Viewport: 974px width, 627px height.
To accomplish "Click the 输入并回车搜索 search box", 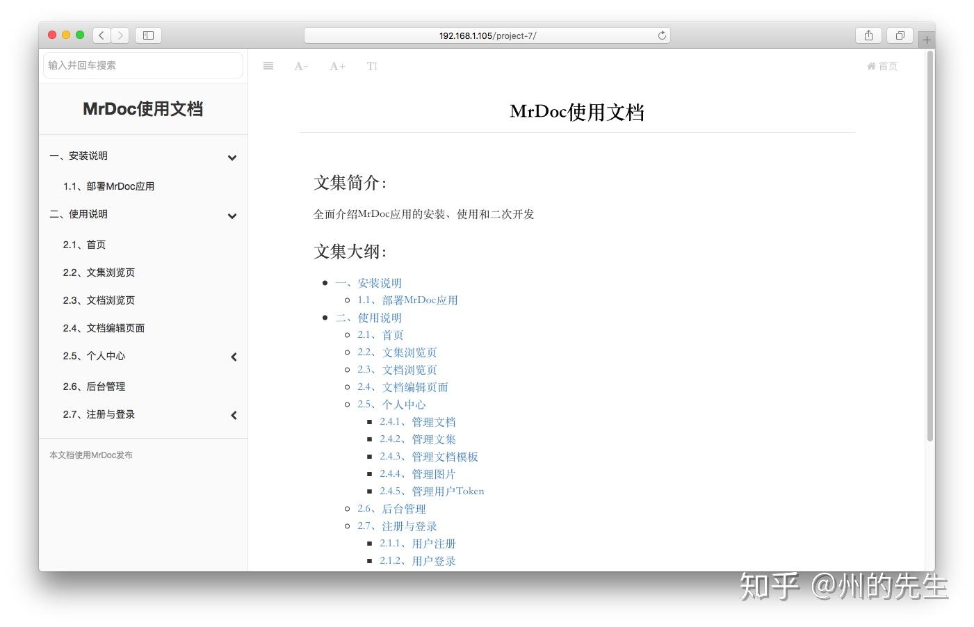I will pos(143,65).
